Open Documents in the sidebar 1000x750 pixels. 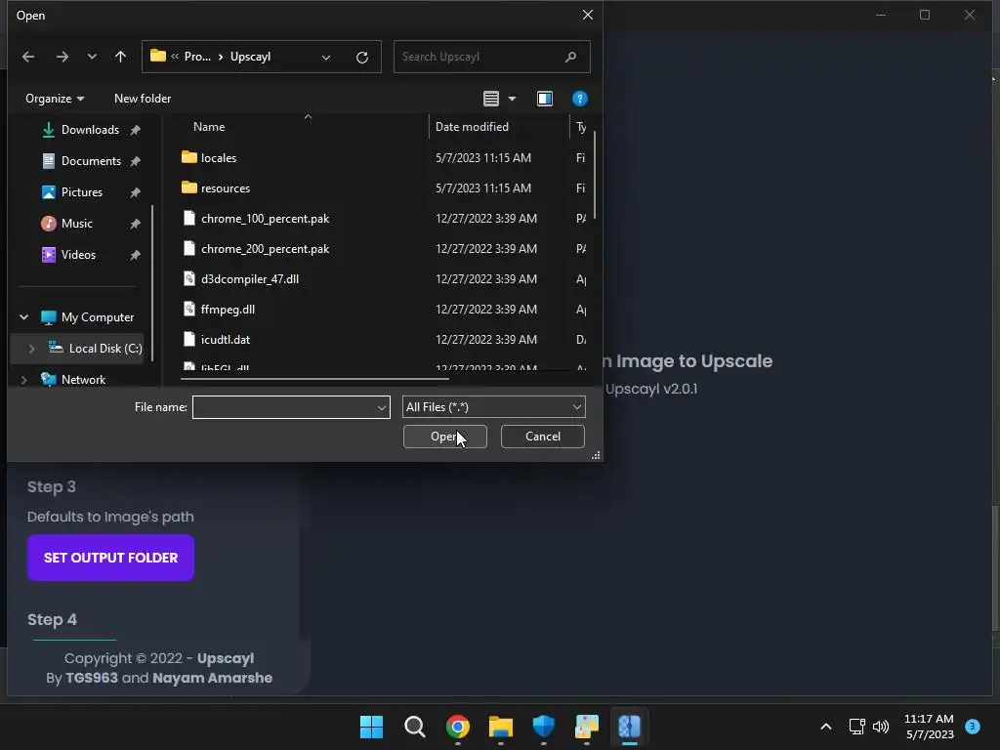pos(91,161)
